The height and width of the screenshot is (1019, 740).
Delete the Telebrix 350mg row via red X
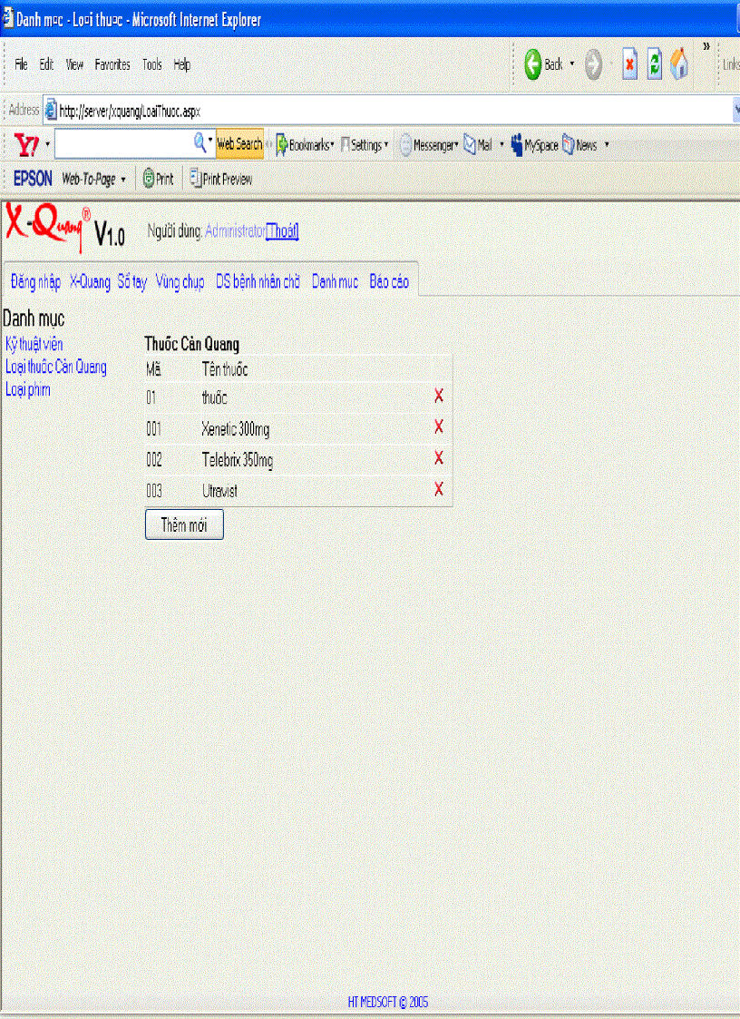[438, 458]
